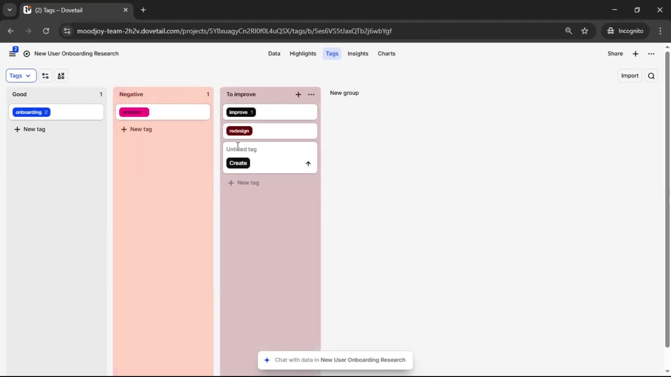671x377 pixels.
Task: Open browser tab list chevron
Action: tap(9, 10)
